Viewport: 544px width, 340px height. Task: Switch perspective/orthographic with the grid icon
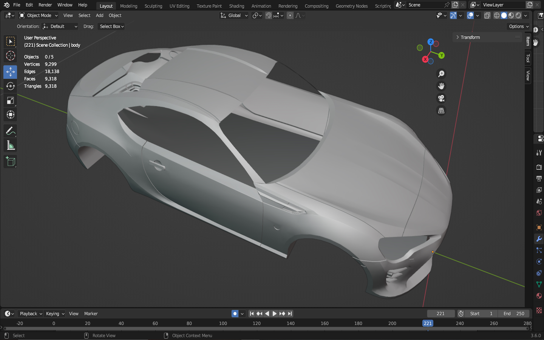(x=441, y=111)
